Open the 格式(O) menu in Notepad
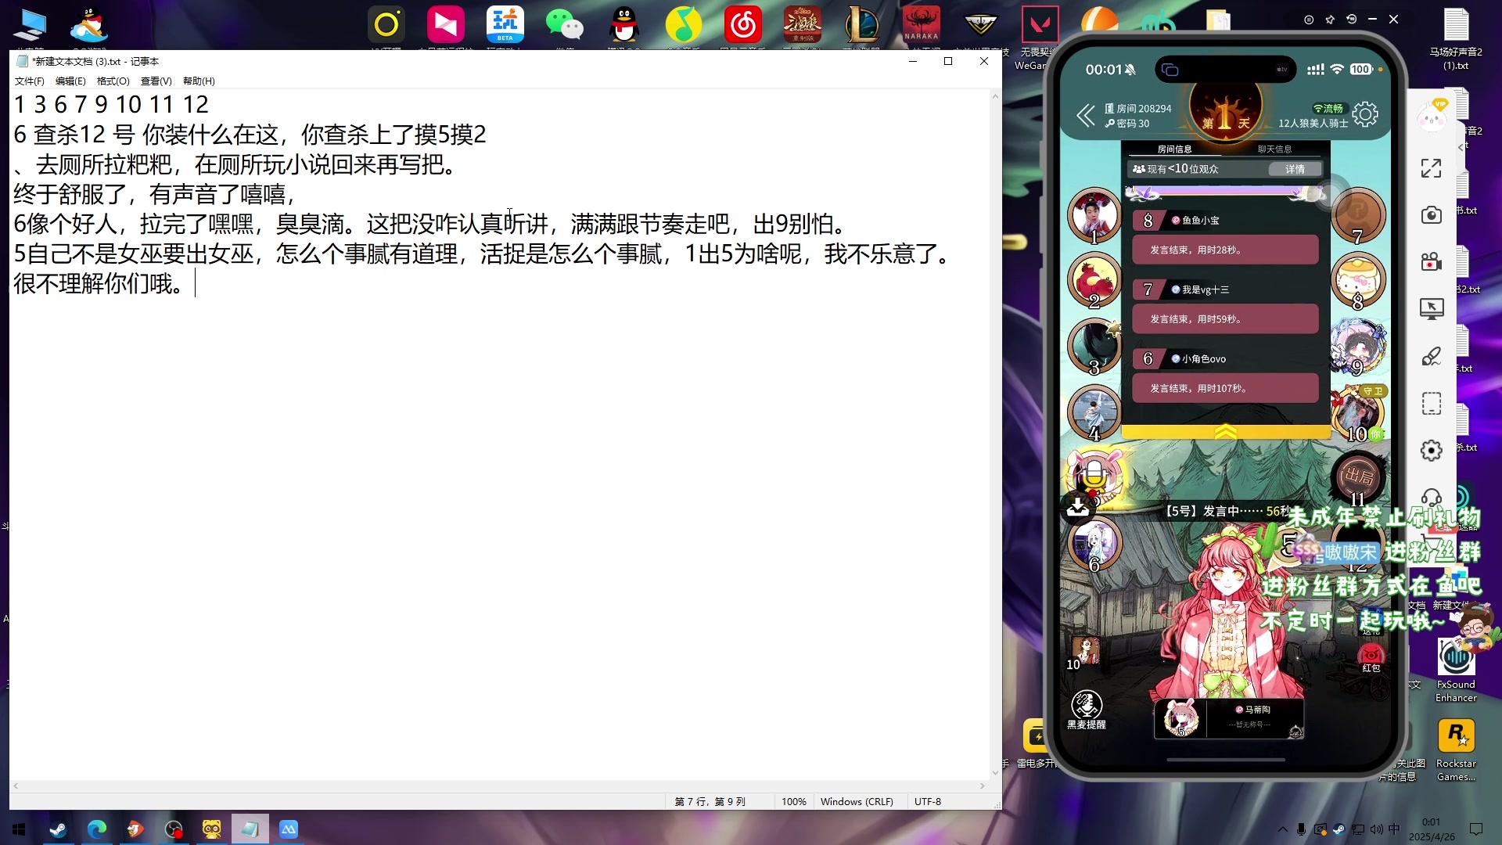The height and width of the screenshot is (845, 1502). click(113, 81)
